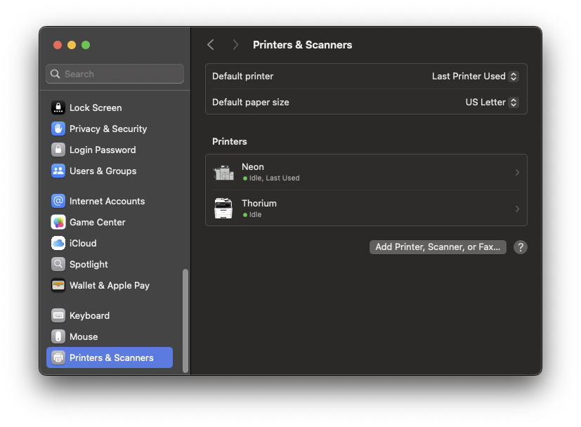Go to Wallet & Apple Pay

pyautogui.click(x=110, y=286)
